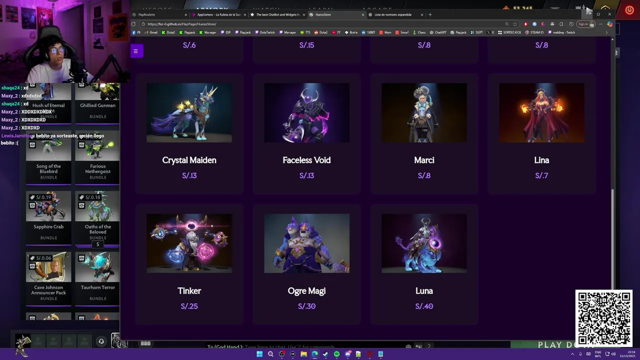Open Sapphire Crab bundle

point(48,218)
